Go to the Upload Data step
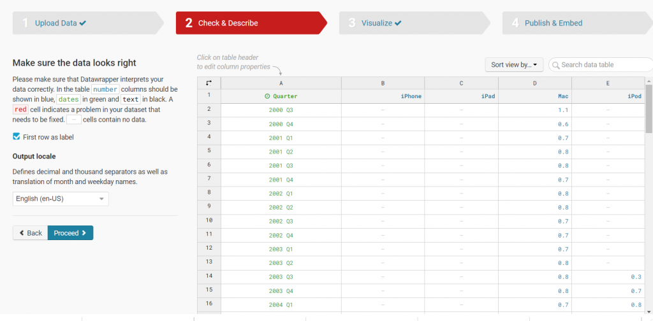The width and height of the screenshot is (653, 321). [x=88, y=23]
